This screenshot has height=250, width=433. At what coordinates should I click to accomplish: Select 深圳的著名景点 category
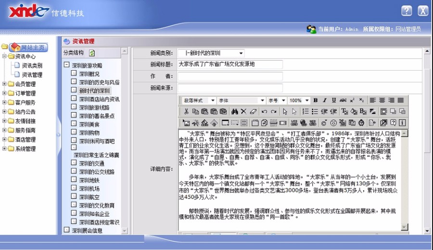pyautogui.click(x=97, y=116)
